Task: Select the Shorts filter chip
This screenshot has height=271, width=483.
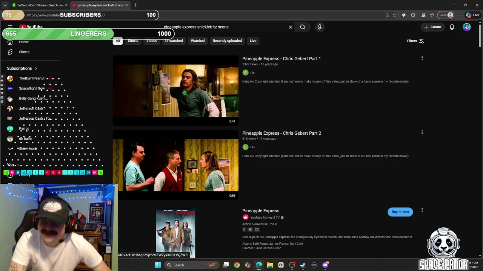Action: pyautogui.click(x=133, y=41)
